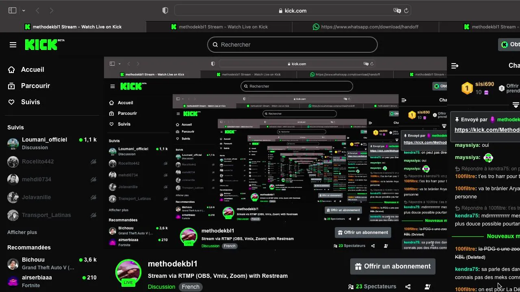Viewport: 520px width, 292px height.
Task: Open the pinned https://kick.com/Method link
Action: coord(487,130)
